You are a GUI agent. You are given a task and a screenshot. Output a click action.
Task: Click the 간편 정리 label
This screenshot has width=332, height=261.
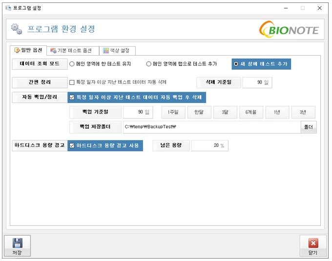click(x=40, y=82)
